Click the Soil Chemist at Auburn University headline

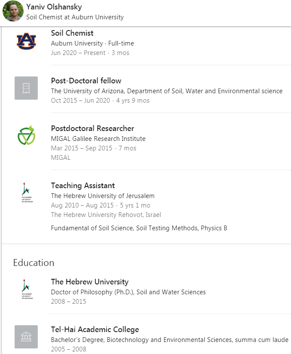coord(75,17)
